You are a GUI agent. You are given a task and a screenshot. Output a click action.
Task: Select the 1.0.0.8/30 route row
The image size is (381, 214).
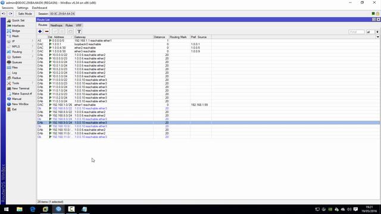click(208, 52)
